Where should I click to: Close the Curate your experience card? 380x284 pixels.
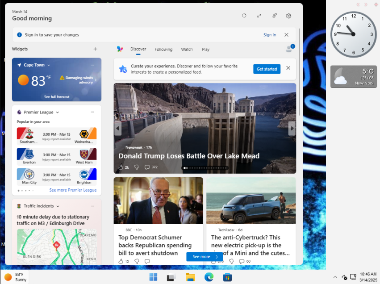coord(288,68)
